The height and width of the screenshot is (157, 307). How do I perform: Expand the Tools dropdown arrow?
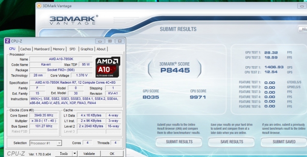[x=75, y=154]
